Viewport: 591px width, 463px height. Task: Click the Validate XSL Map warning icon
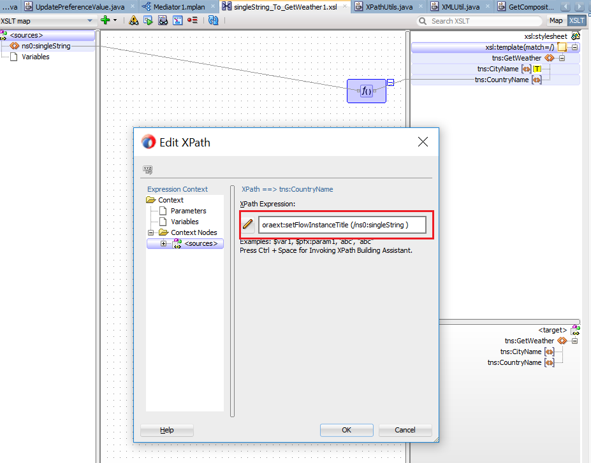tap(133, 20)
